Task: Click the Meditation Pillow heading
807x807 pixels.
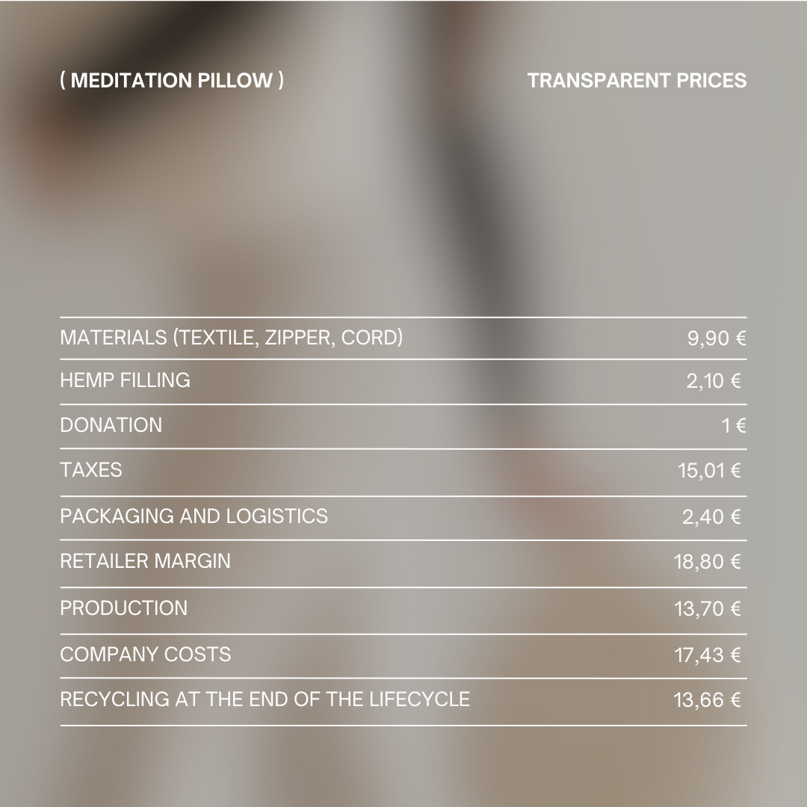Action: point(172,80)
